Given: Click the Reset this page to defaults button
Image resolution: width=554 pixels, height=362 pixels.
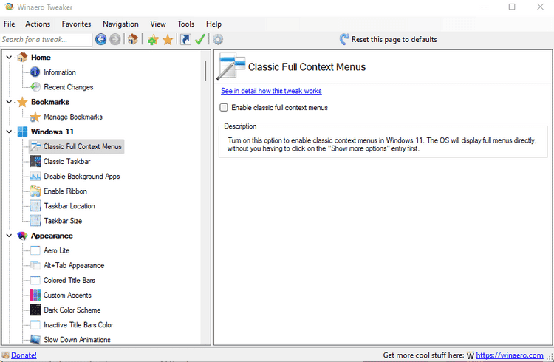Looking at the screenshot, I should click(x=389, y=39).
